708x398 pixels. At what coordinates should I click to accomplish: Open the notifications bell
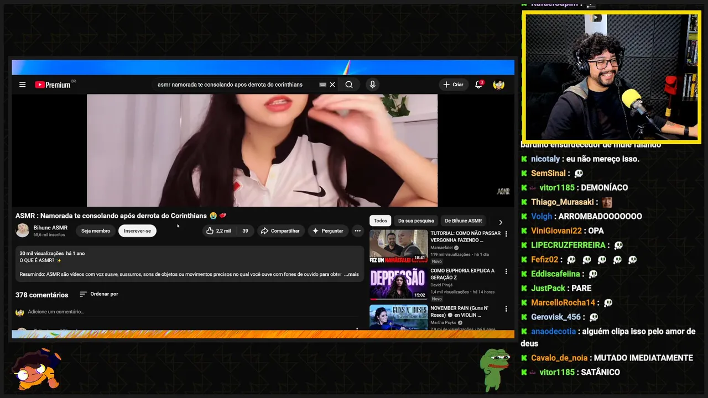pos(479,85)
